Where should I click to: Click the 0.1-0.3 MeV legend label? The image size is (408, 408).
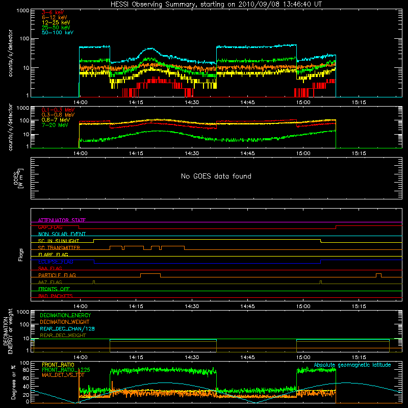click(x=58, y=110)
